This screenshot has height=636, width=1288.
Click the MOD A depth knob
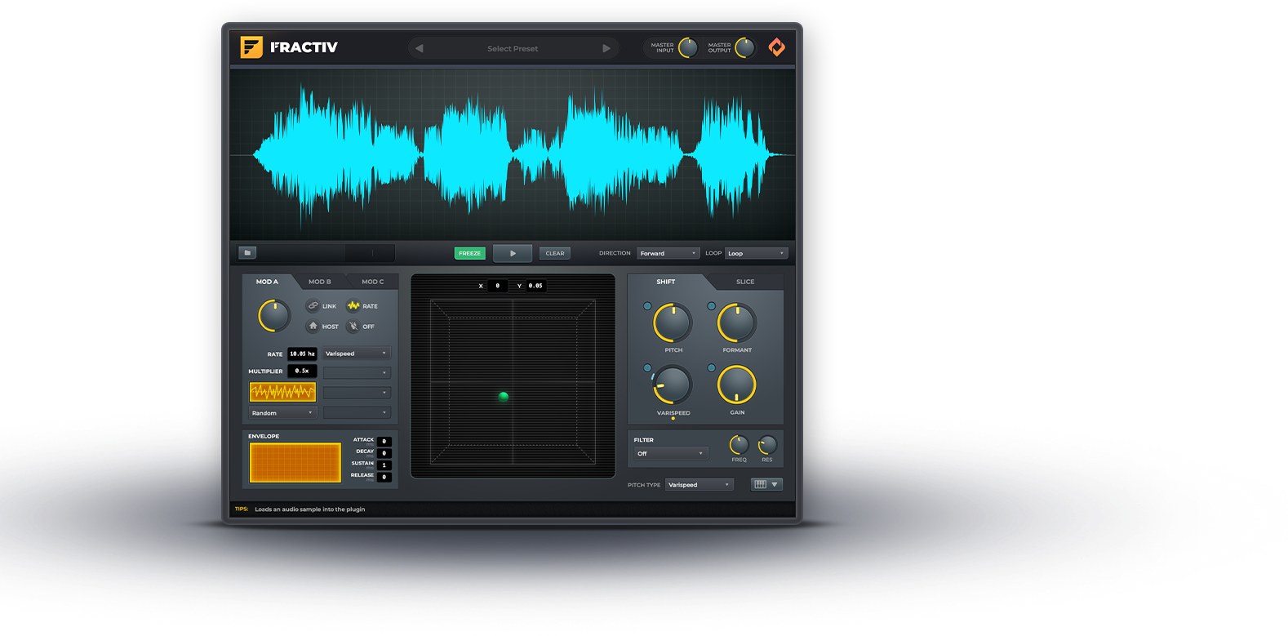pyautogui.click(x=274, y=316)
